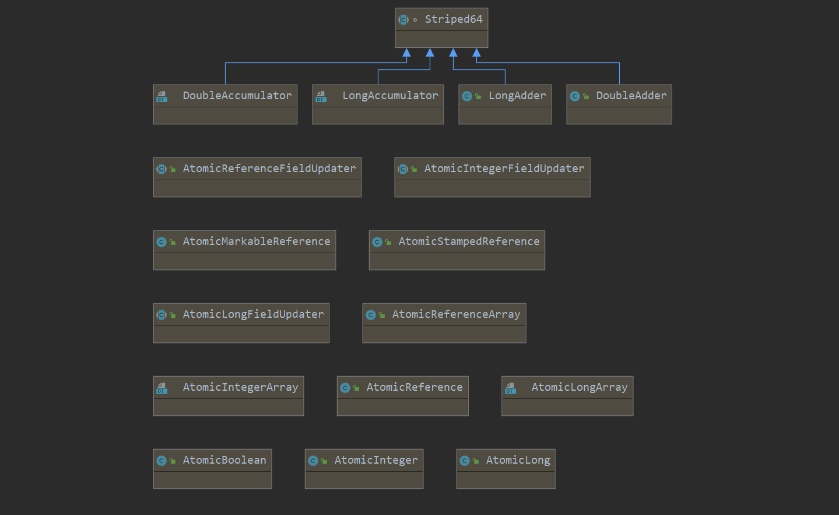Select the AtomicReferenceArray class name
Image resolution: width=839 pixels, height=515 pixels.
pyautogui.click(x=457, y=314)
